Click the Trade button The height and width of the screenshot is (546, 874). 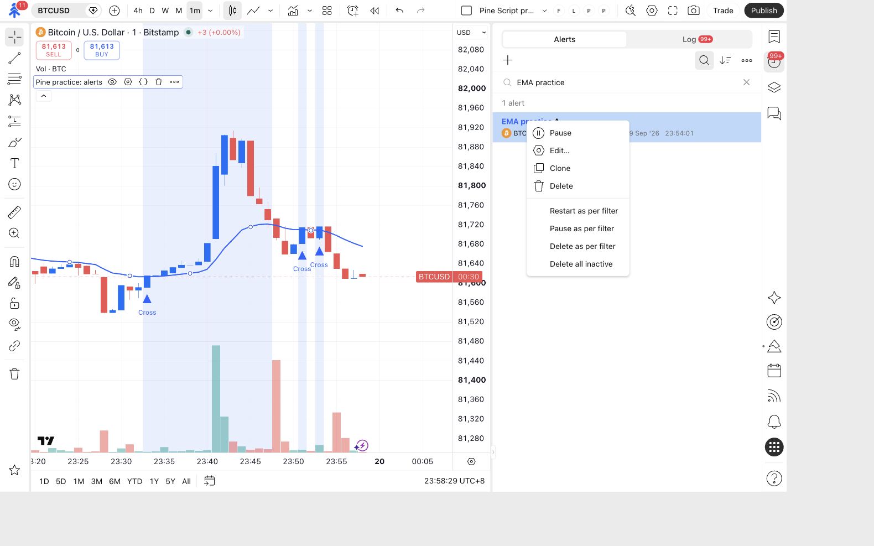[x=723, y=11]
